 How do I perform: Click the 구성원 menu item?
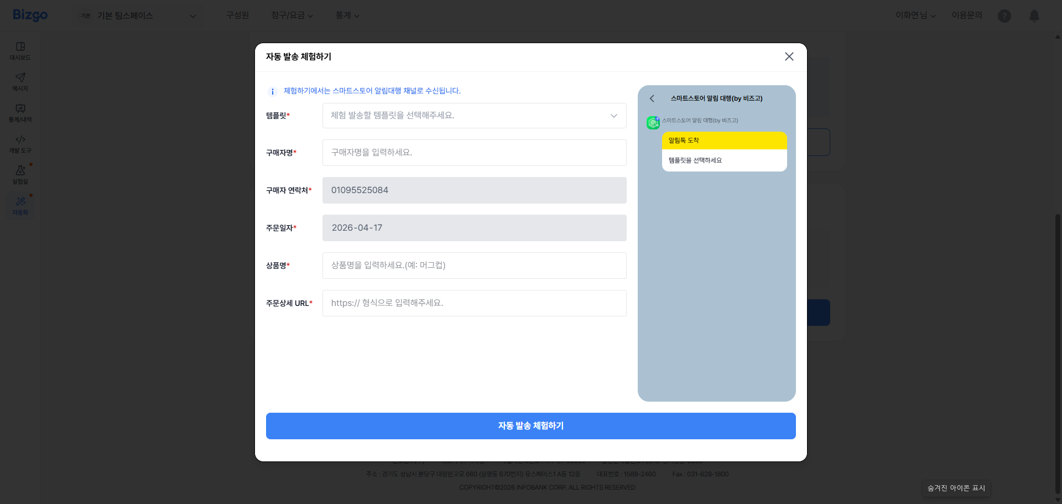coord(237,15)
